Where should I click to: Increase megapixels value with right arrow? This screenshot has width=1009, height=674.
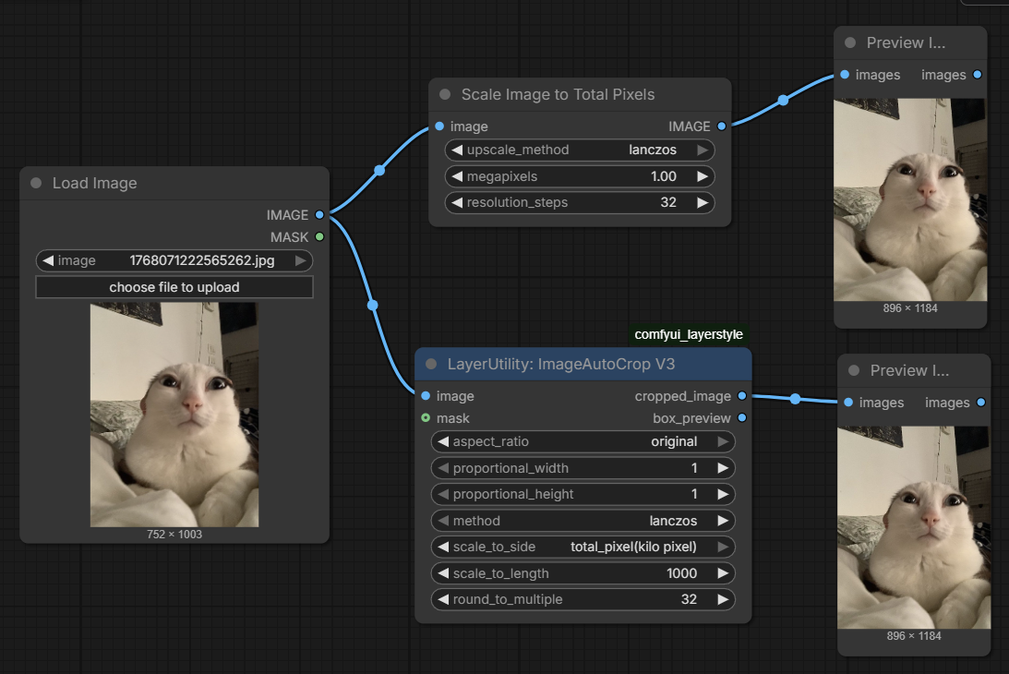click(703, 176)
